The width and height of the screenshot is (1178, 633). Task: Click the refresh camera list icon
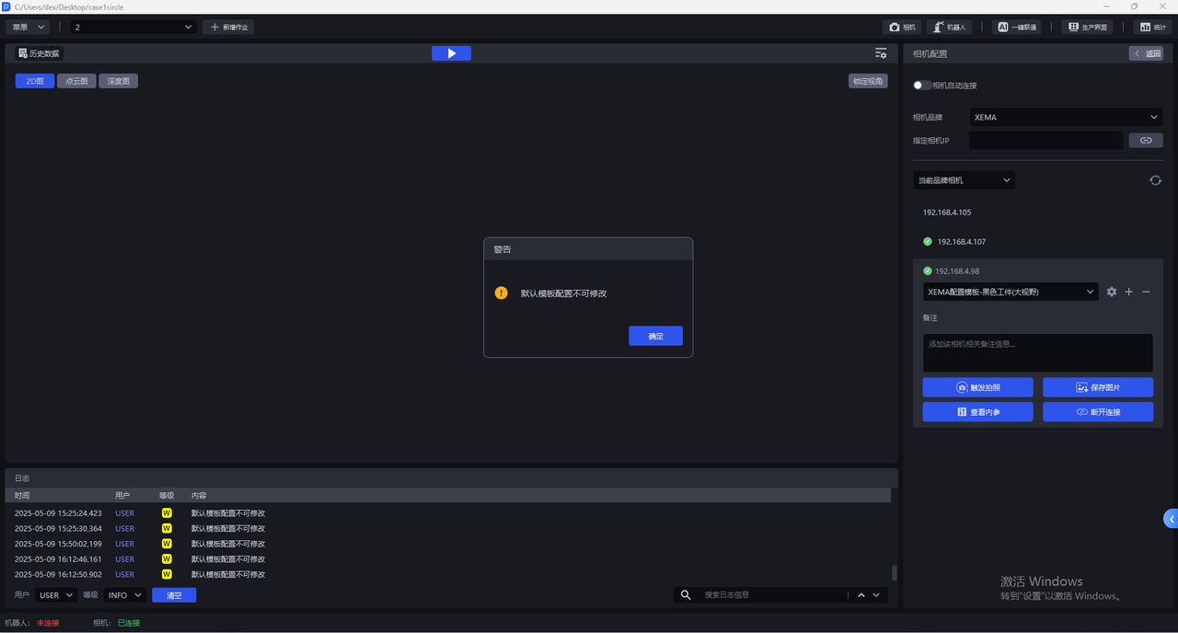pos(1155,180)
